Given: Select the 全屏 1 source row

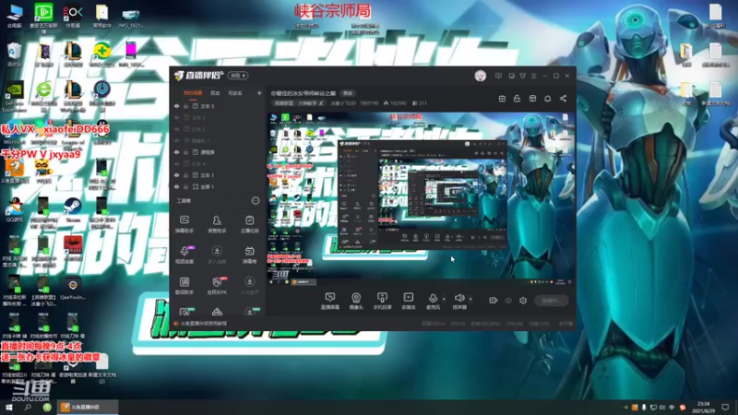Looking at the screenshot, I should pos(219,187).
